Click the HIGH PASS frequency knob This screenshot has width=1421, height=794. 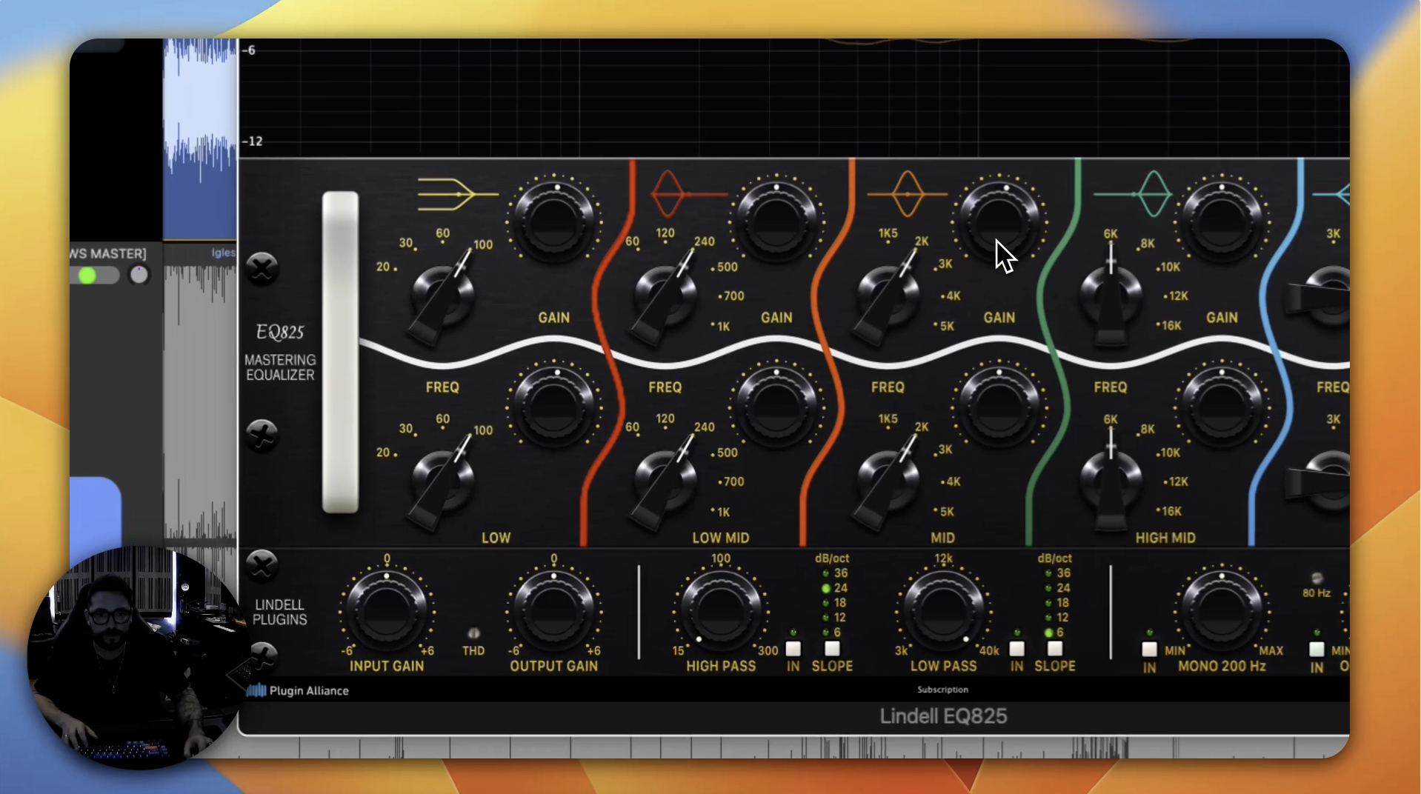(720, 610)
